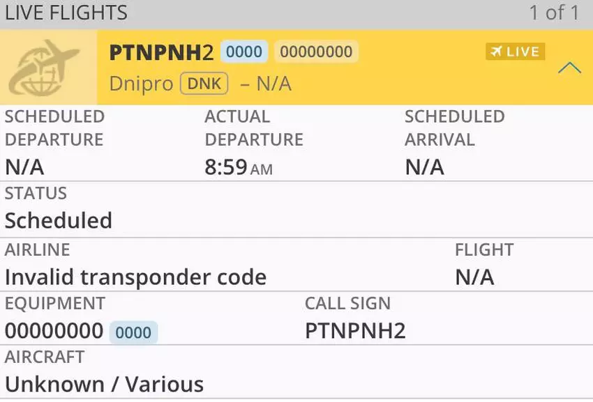This screenshot has height=402, width=593.
Task: Select the yellow flight summary header
Action: click(296, 68)
